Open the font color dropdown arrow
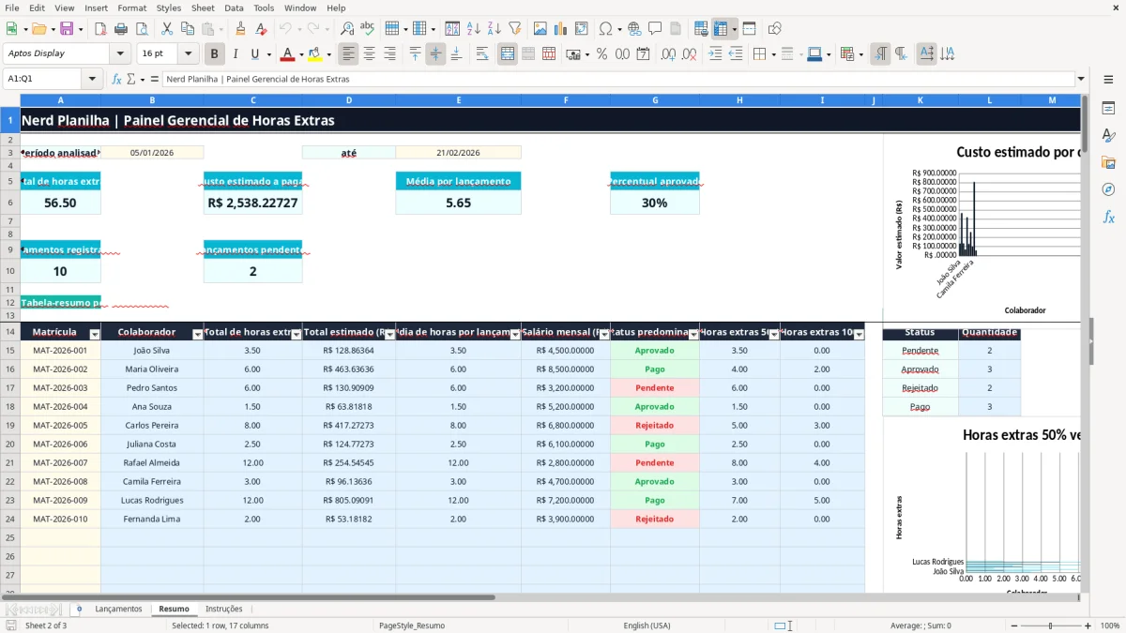 [302, 54]
